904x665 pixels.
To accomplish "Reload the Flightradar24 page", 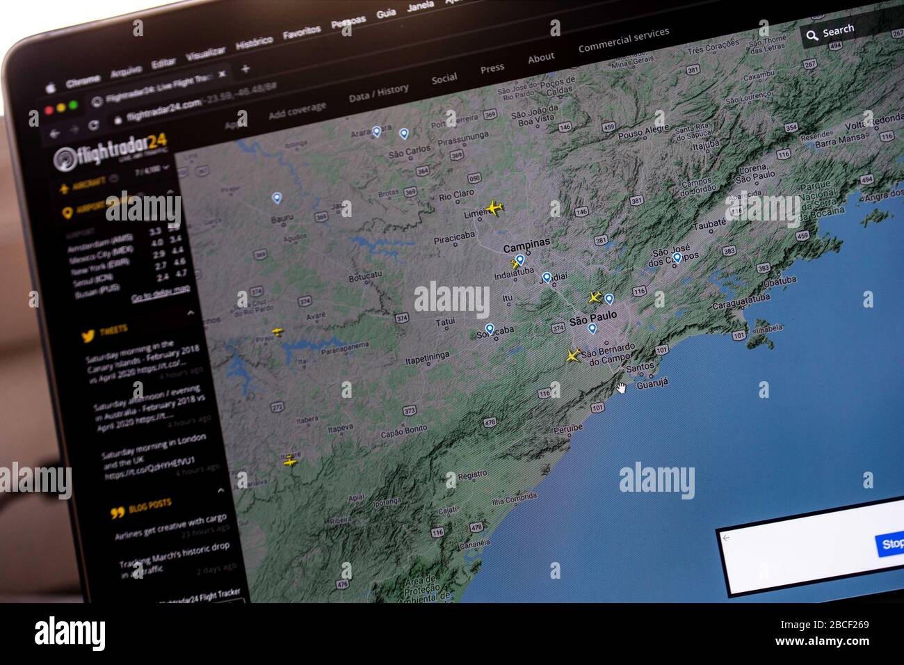I will coord(93,125).
